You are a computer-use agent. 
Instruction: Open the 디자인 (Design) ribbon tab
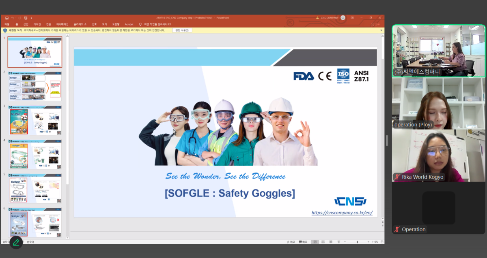click(37, 24)
